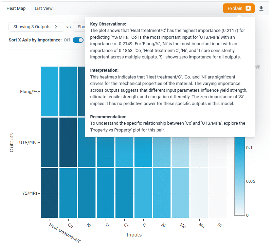Click the home reset-axes icon
Screen dimensions: 271x247
pyautogui.click(x=258, y=67)
